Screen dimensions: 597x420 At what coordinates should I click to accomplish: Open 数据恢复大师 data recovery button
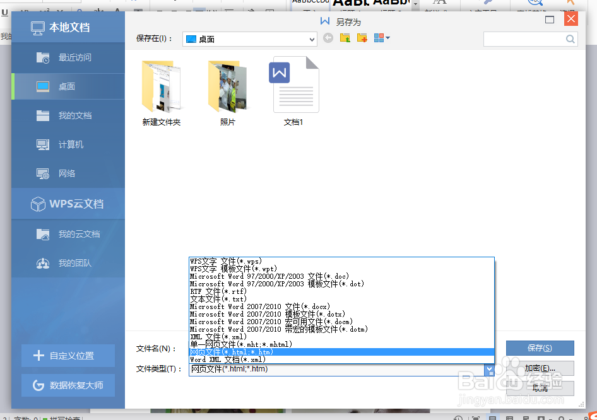[68, 385]
